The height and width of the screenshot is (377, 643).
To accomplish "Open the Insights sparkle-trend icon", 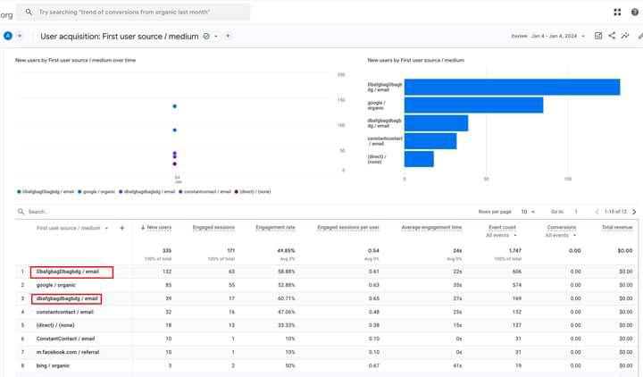I will coord(625,36).
